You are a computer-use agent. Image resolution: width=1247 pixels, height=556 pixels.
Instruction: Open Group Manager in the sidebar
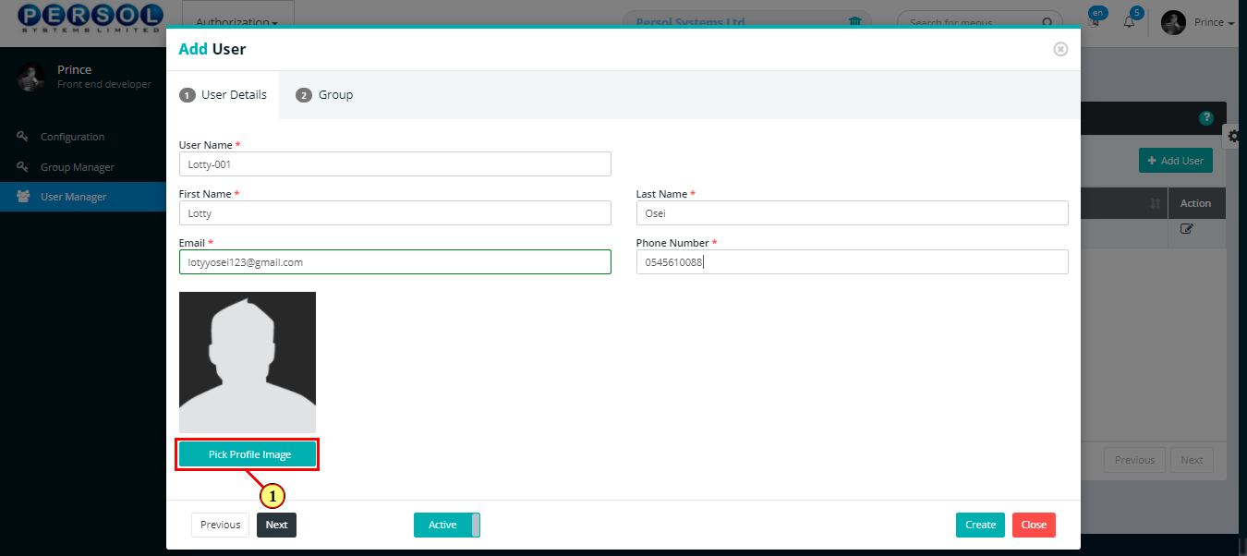coord(78,167)
